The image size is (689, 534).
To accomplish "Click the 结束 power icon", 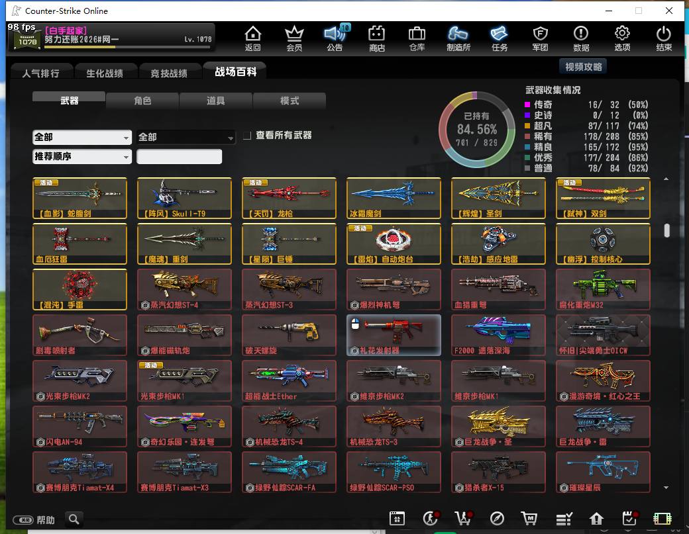I will point(664,38).
